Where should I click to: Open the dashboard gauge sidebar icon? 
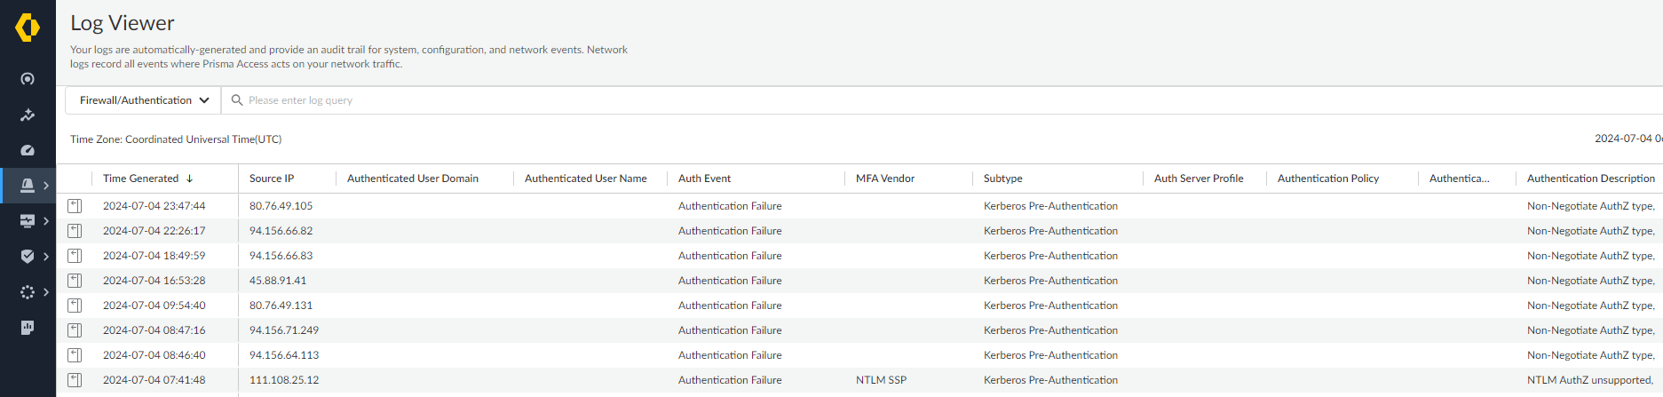coord(28,150)
